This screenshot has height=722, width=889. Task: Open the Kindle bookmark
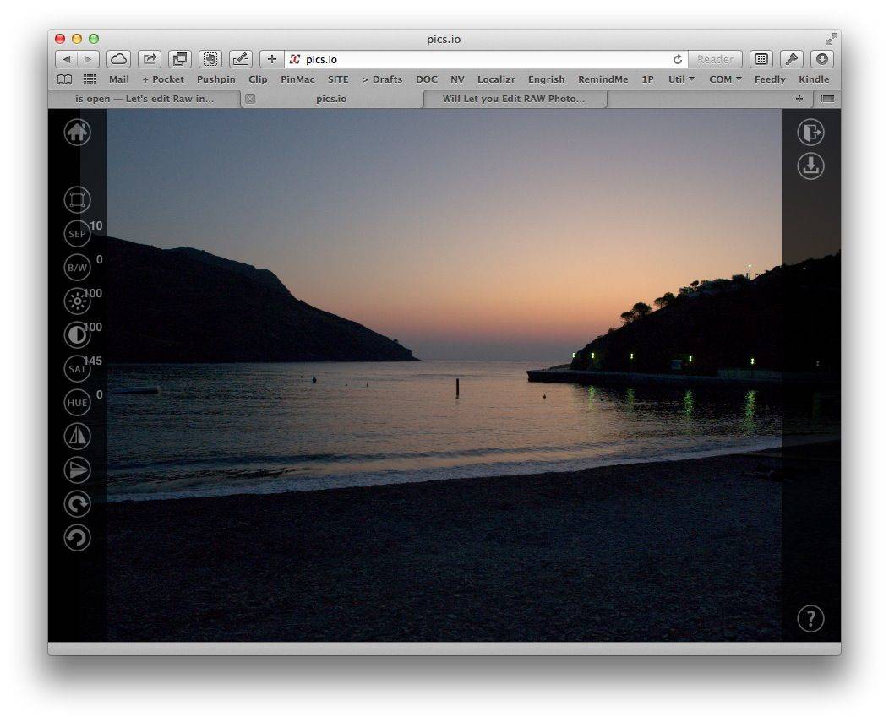[813, 79]
